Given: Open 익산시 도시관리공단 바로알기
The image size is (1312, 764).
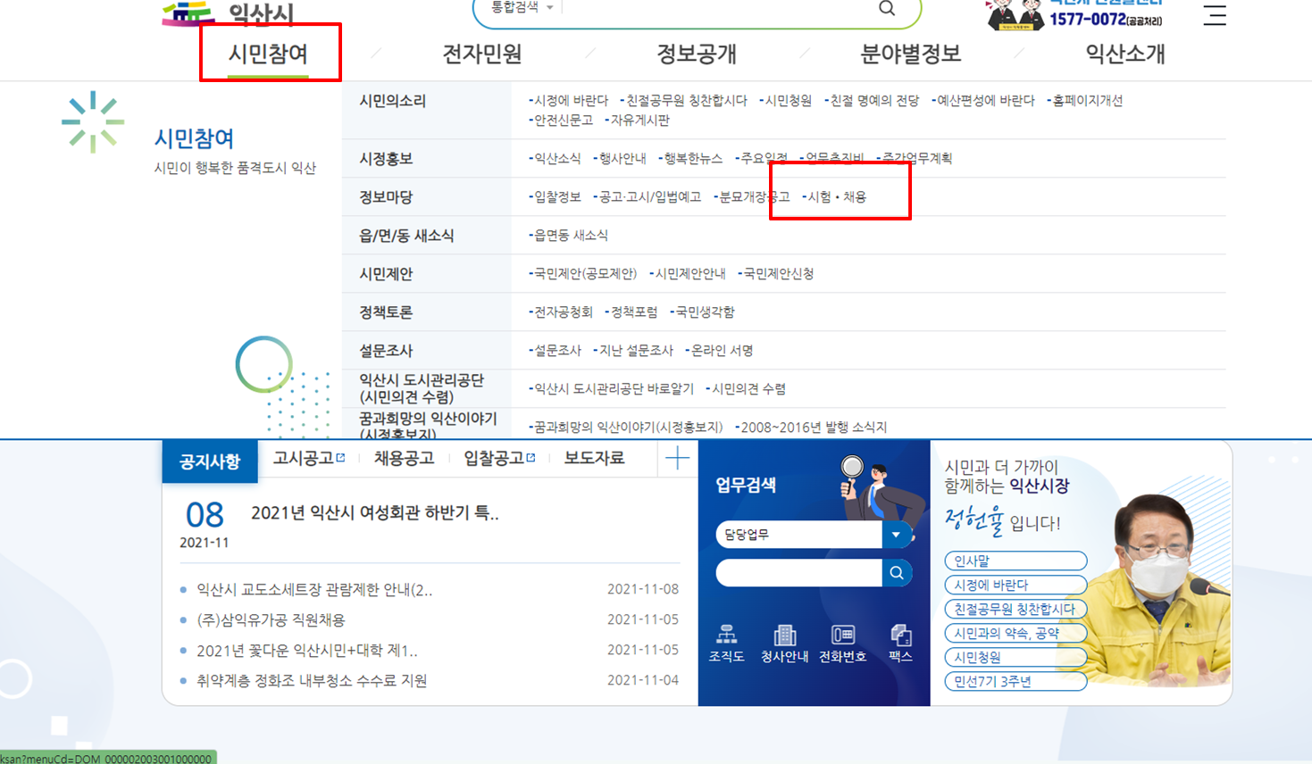Looking at the screenshot, I should [x=611, y=389].
